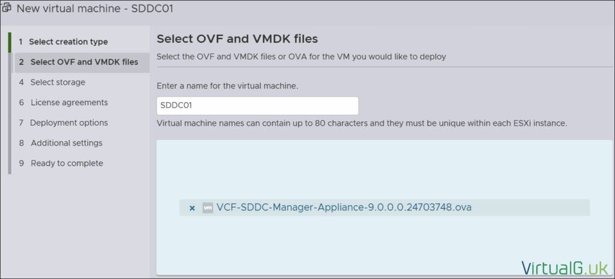The height and width of the screenshot is (279, 615).
Task: Click the 80 characters naming hint text
Action: [362, 123]
